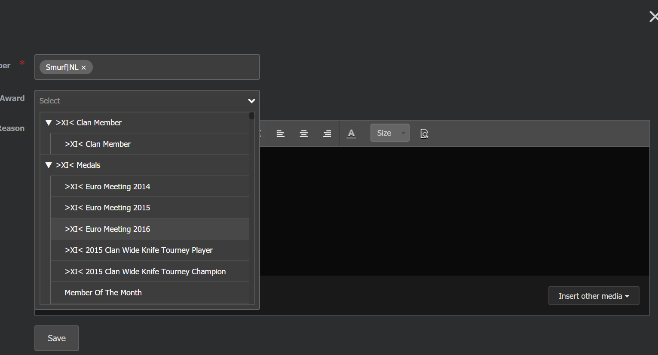This screenshot has width=658, height=355.
Task: Open the text color picker icon
Action: [x=352, y=134]
